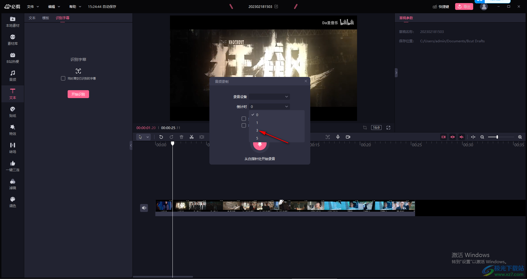
Task: Click the horizontal timeline scrollbar
Action: pyautogui.click(x=163, y=277)
